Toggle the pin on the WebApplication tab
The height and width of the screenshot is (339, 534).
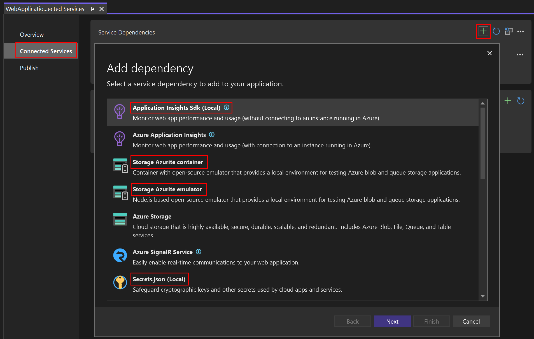92,9
